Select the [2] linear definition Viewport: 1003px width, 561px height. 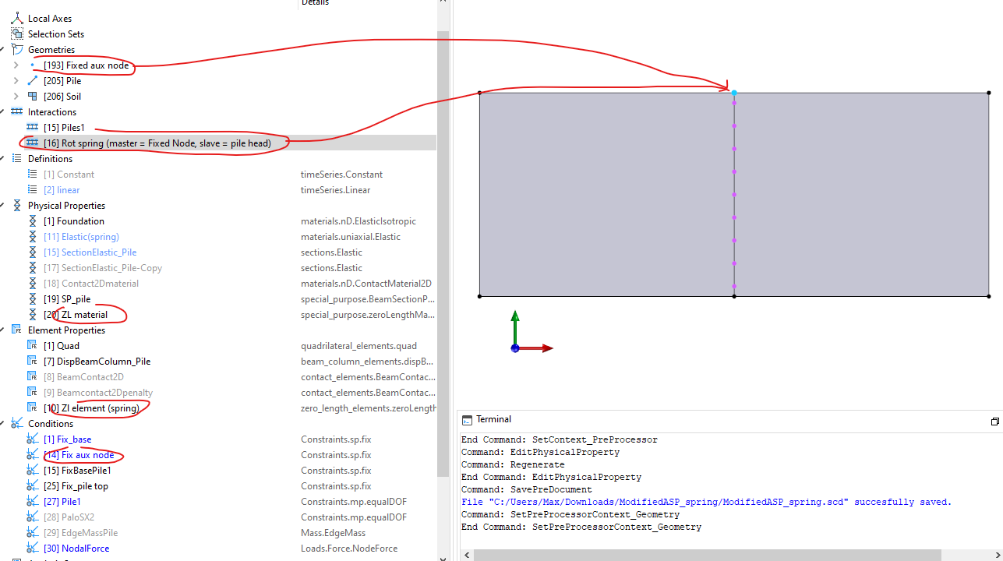click(62, 189)
